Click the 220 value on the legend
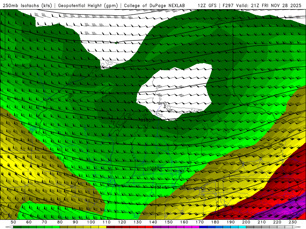The image size is (306, 229). pos(277,222)
